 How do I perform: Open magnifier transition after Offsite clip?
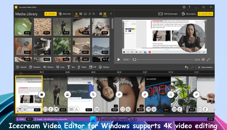pyautogui.click(x=93, y=95)
